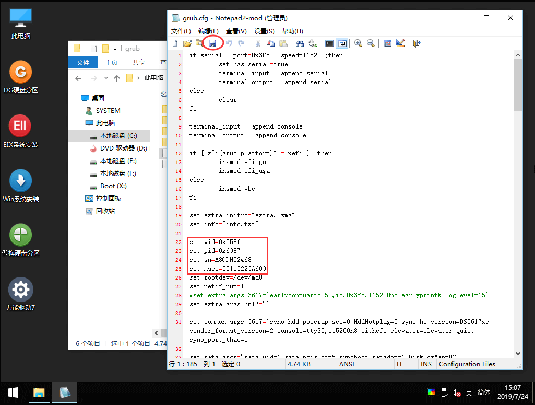Click the Open file folder icon
Image resolution: width=535 pixels, height=405 pixels.
(x=187, y=43)
